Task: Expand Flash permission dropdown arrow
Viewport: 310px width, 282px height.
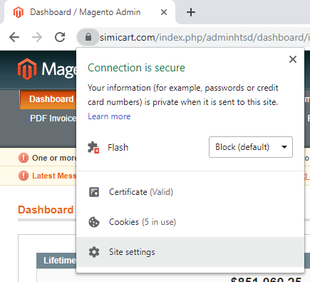Action: [x=284, y=147]
